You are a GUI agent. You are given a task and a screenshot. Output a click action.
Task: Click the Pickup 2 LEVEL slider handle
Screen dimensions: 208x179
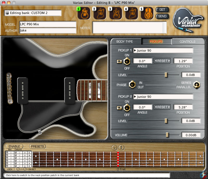166,121
